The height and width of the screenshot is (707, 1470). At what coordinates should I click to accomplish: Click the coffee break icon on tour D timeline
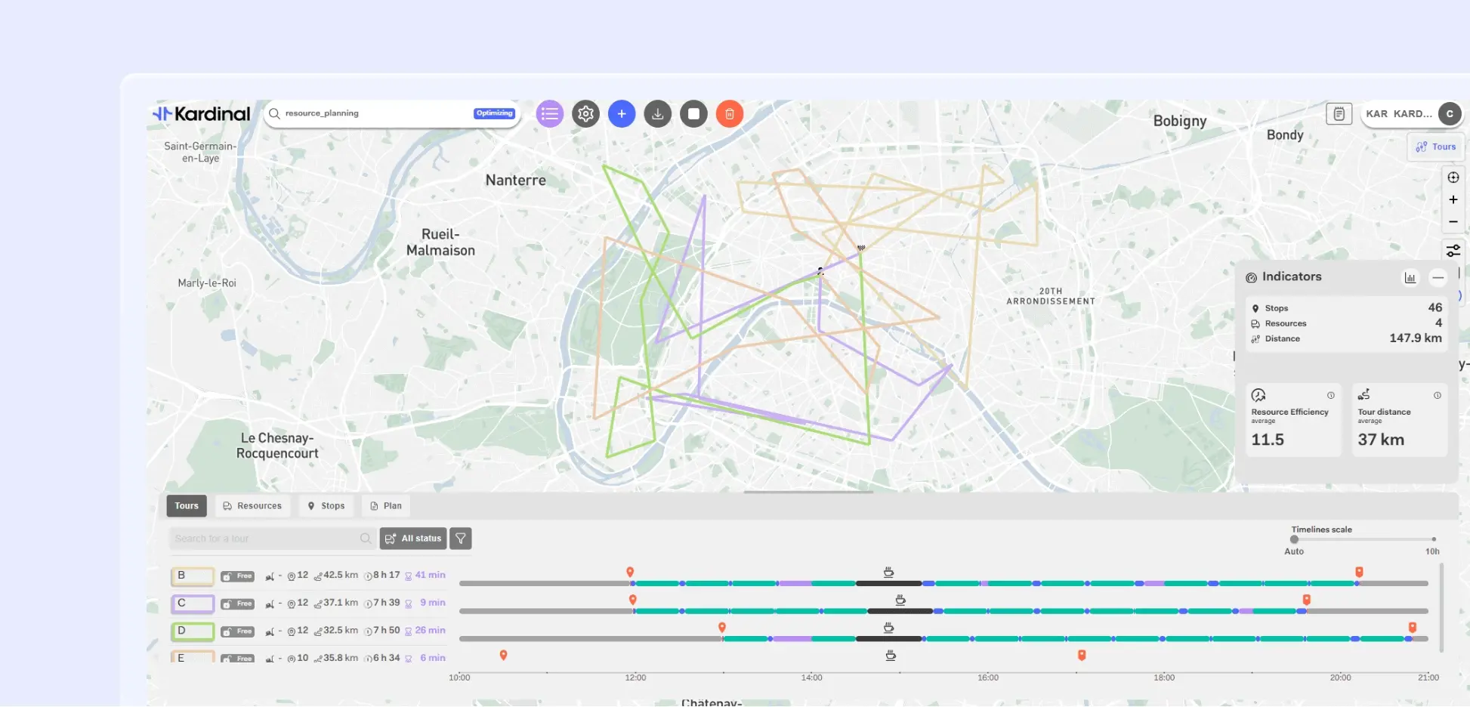point(889,628)
